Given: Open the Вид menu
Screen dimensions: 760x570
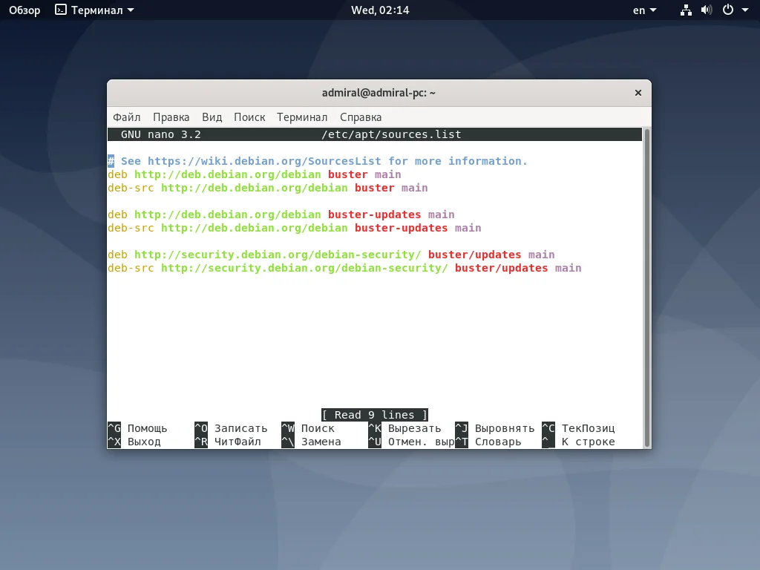Looking at the screenshot, I should tap(212, 117).
